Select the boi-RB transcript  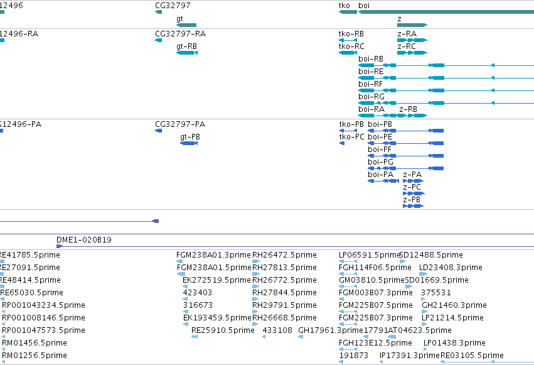446,65
